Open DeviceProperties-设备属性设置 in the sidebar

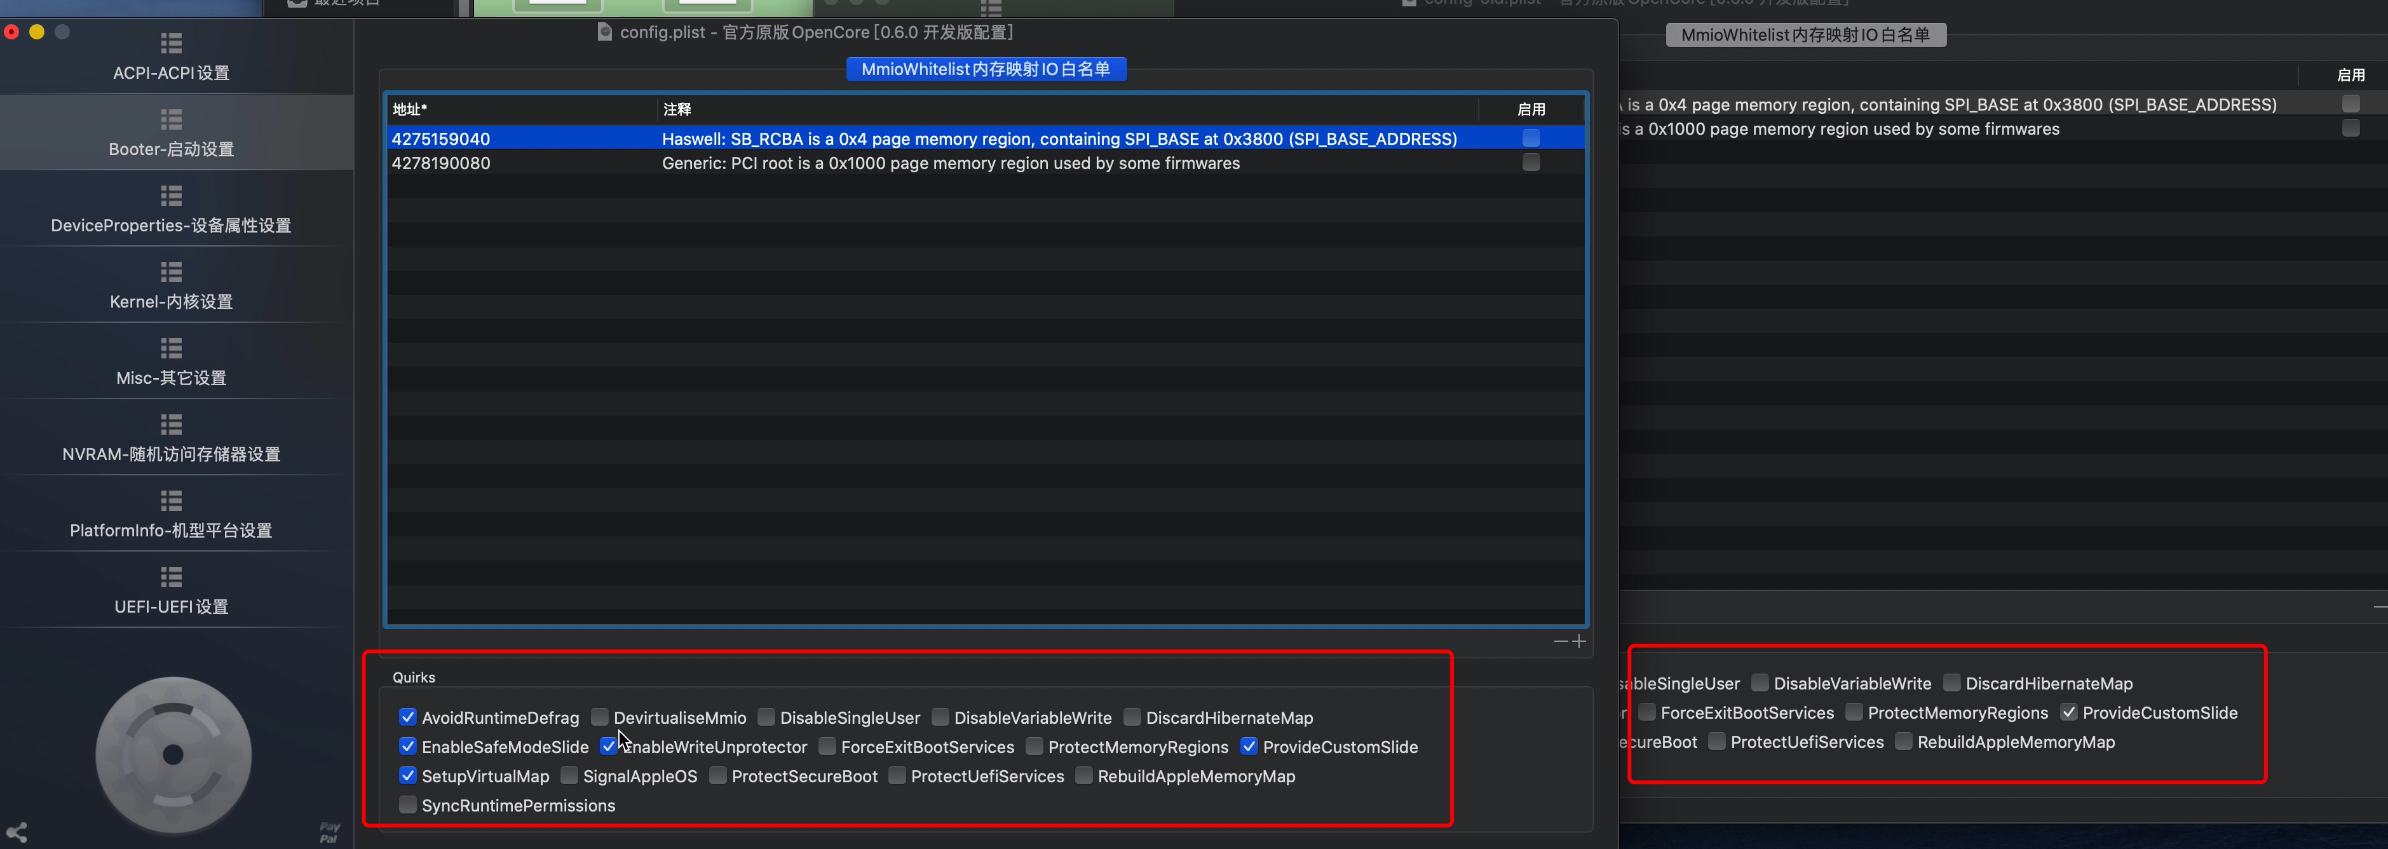tap(172, 210)
